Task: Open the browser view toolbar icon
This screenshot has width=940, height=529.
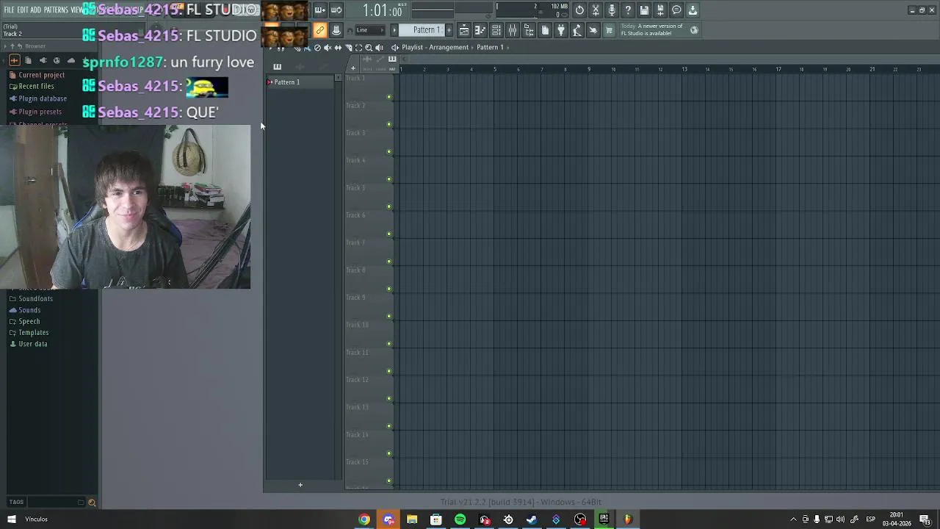Action: 529,30
